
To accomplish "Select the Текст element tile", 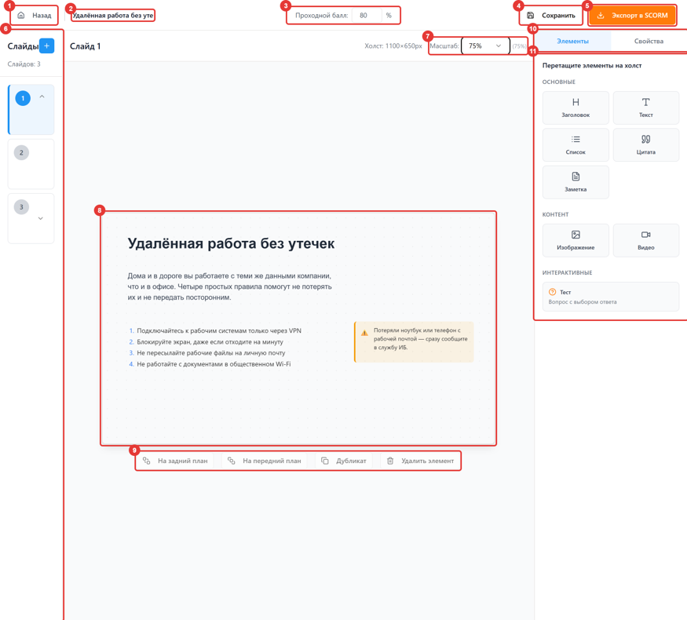I will coord(646,108).
